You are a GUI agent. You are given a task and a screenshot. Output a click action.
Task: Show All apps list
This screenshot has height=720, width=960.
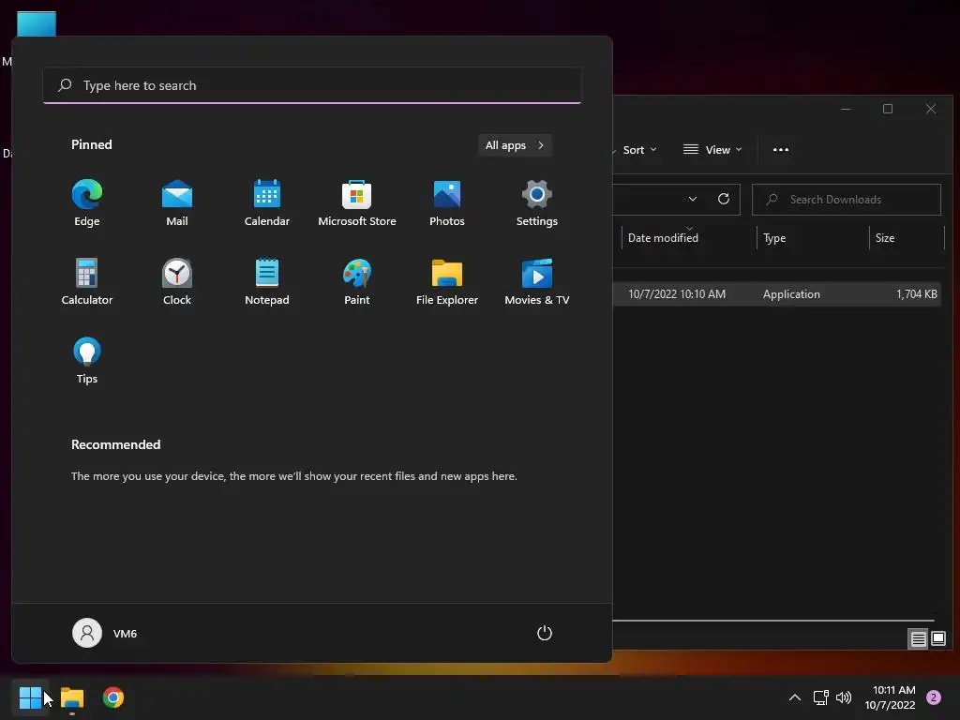pyautogui.click(x=515, y=145)
